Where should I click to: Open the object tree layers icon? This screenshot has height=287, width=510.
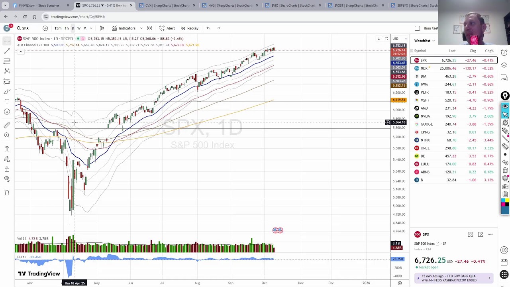coord(504,65)
